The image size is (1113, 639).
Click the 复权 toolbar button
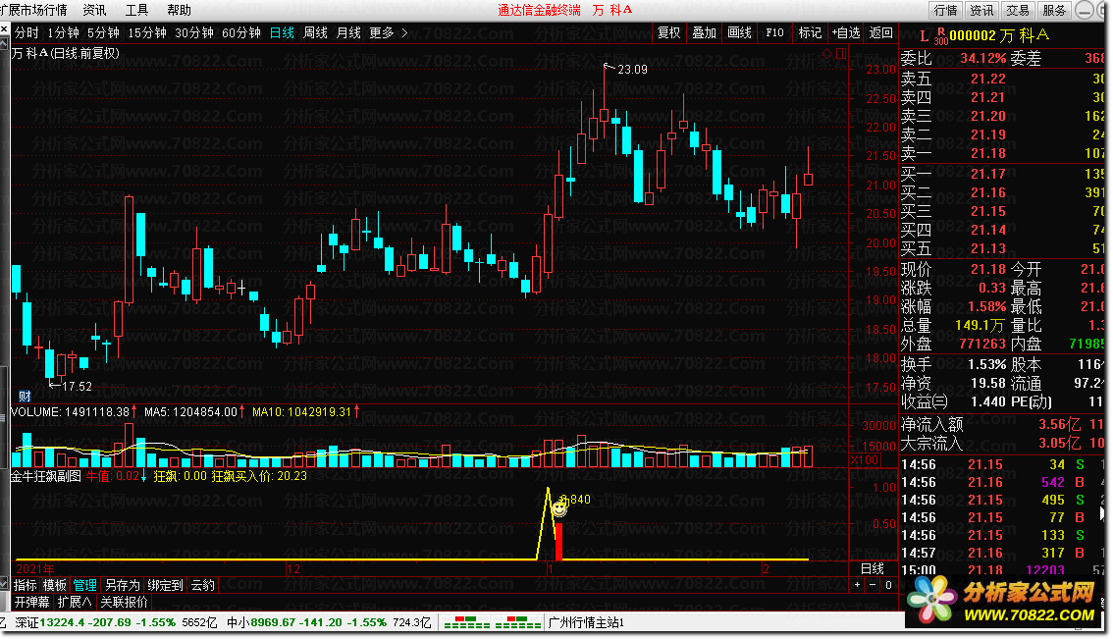tap(668, 32)
